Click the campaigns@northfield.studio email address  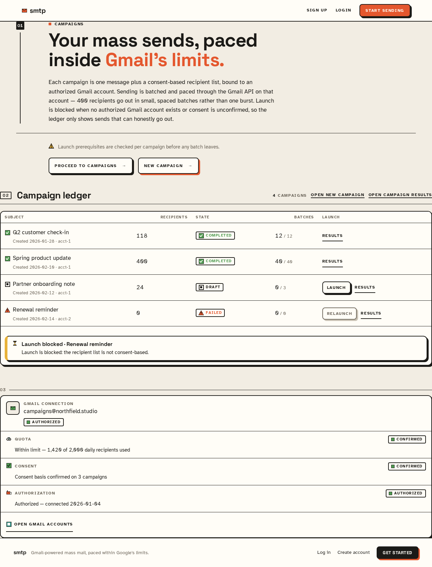click(60, 411)
